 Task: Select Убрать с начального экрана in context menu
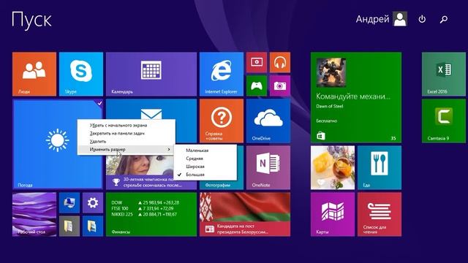(x=127, y=125)
